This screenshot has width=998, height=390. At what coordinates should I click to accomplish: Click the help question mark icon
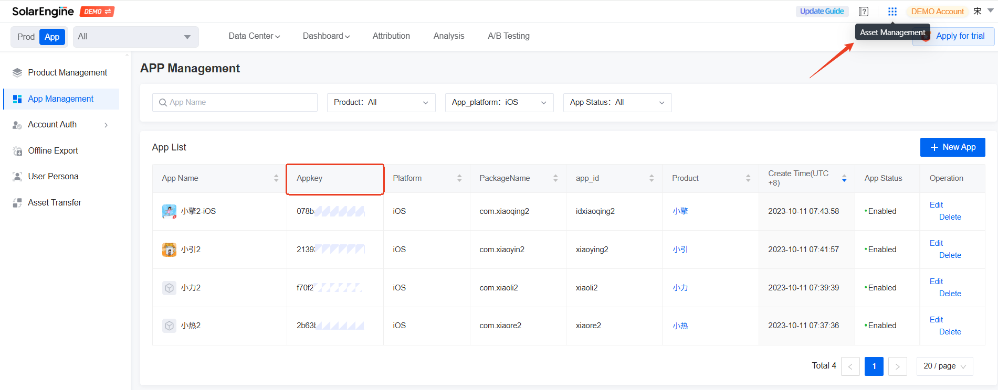(x=864, y=12)
